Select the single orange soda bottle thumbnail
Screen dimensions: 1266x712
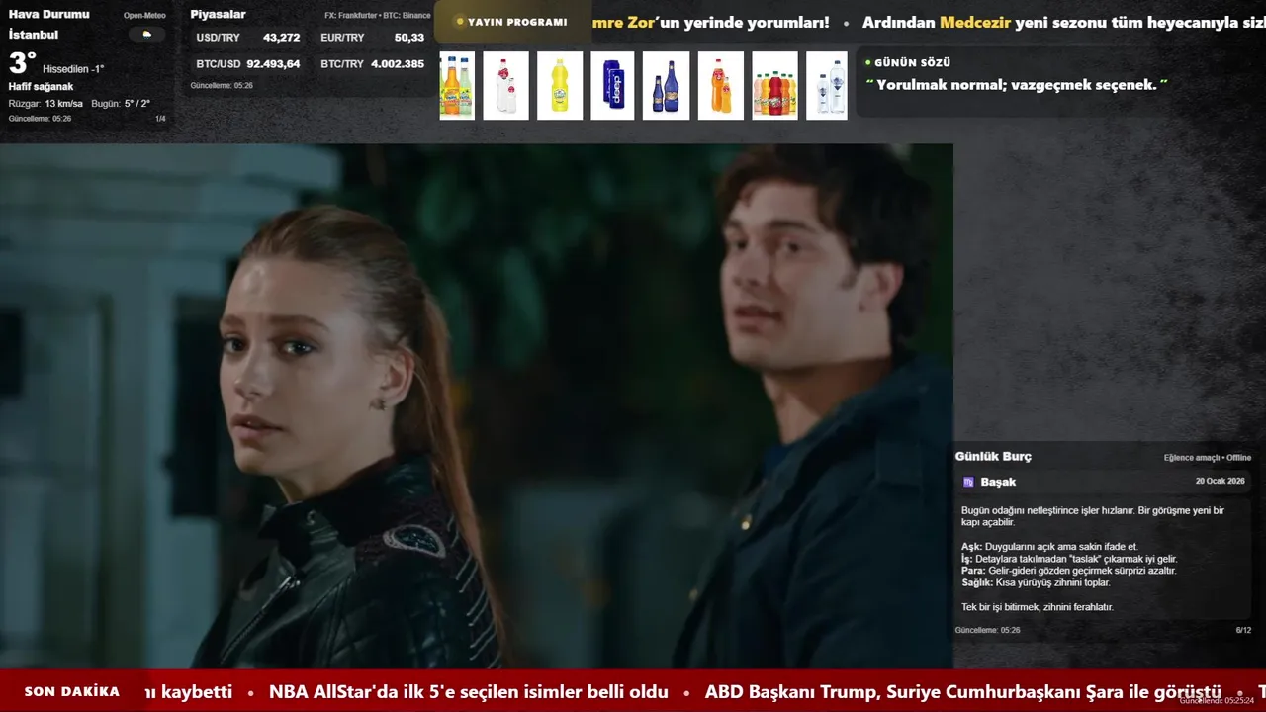(720, 86)
